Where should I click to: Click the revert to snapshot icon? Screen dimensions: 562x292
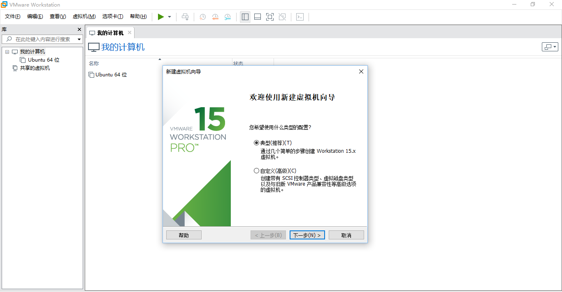click(215, 17)
